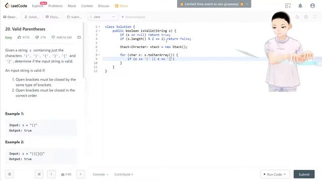Click the Stack declaration on line 6
322x181 pixels.
(x=153, y=47)
